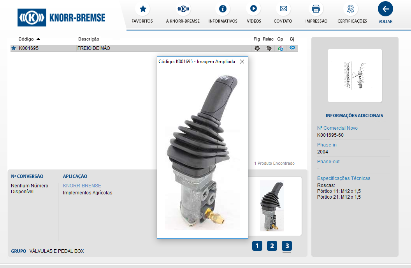Click the Fig gear icon for K001695
Screen dimensions: 411x268
coord(257,48)
